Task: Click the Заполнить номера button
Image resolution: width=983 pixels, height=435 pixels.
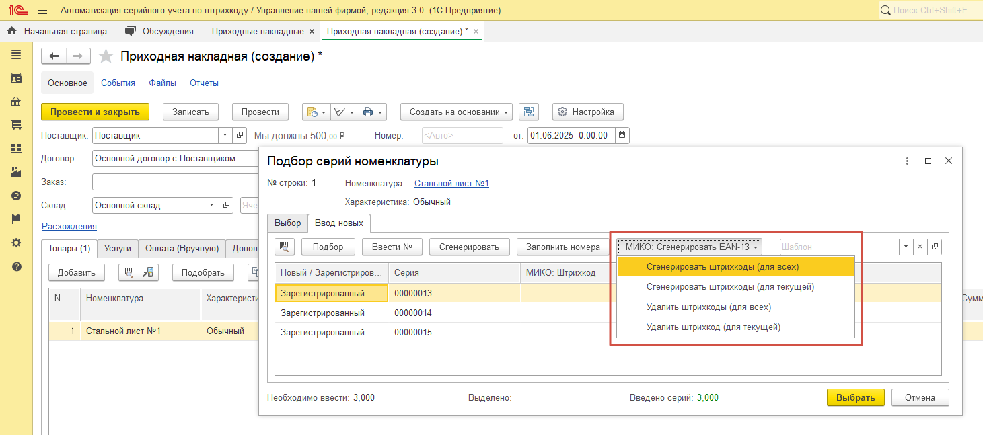Action: 563,247
